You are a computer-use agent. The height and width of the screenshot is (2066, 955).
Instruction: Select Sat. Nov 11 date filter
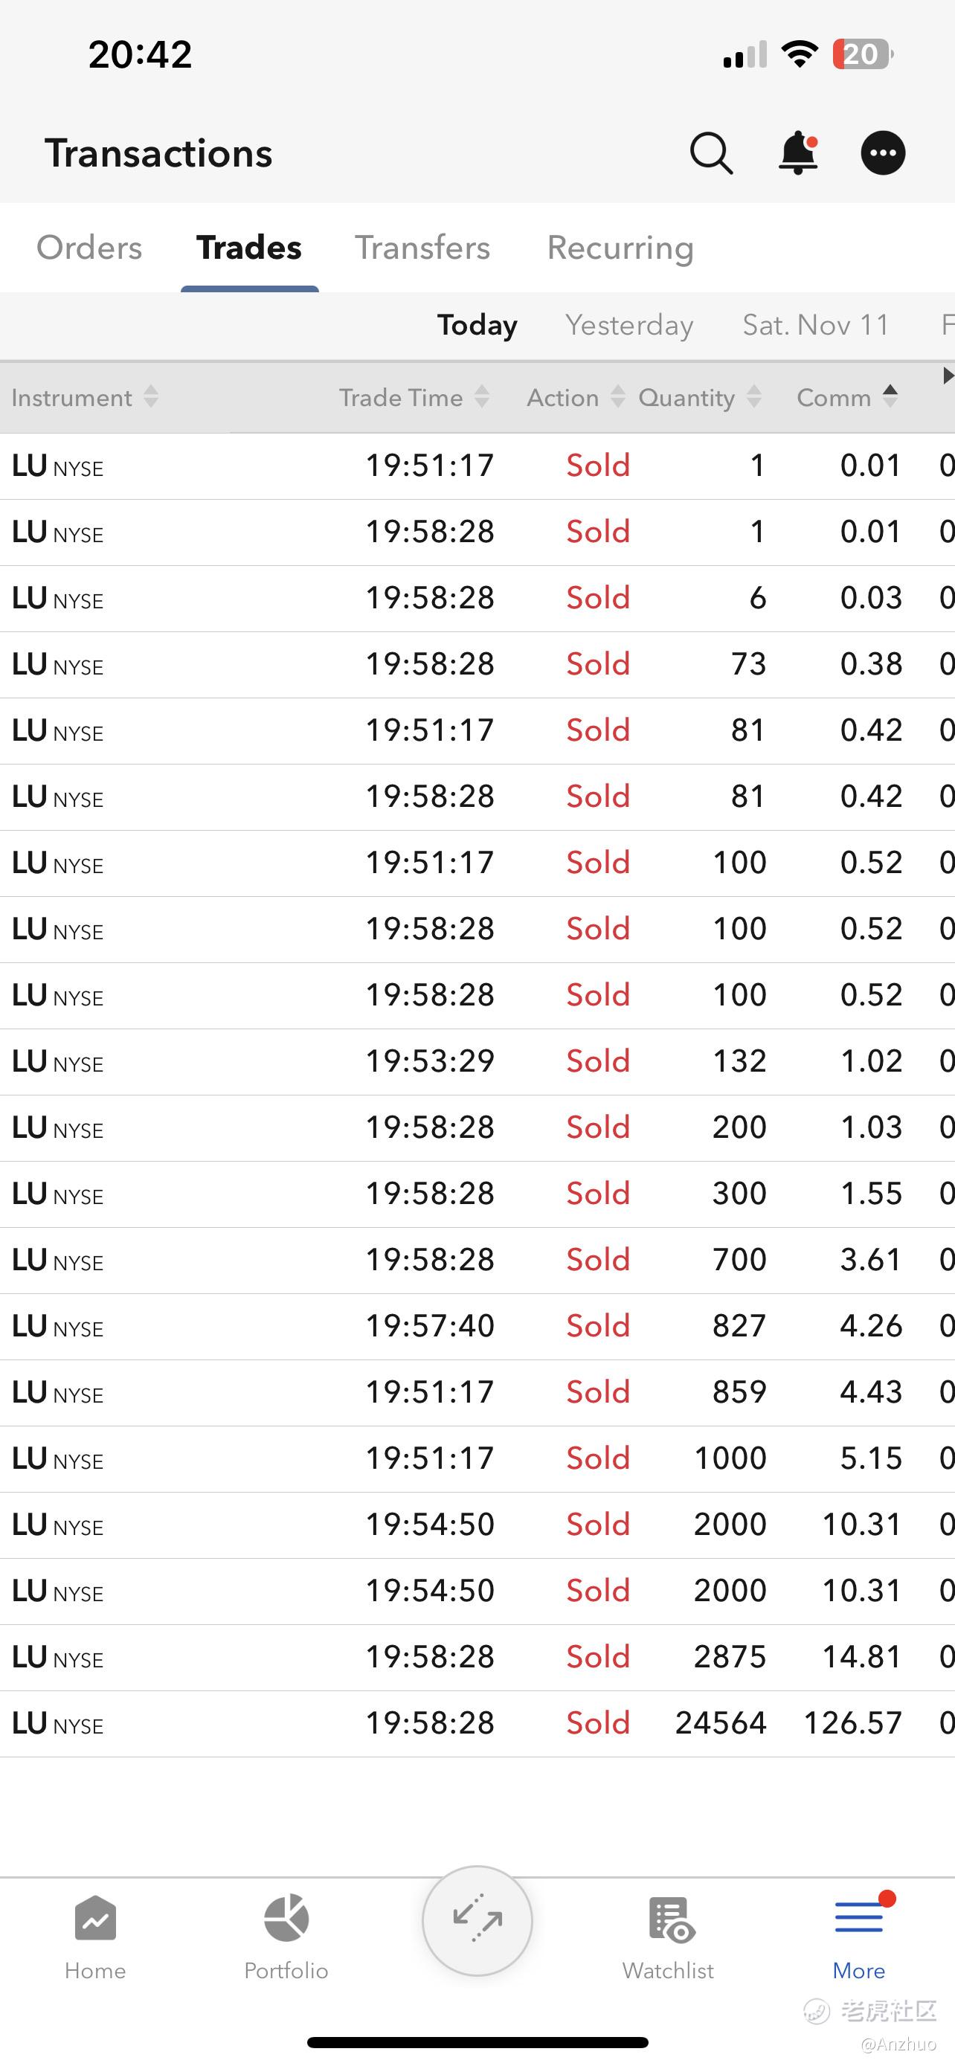point(816,325)
